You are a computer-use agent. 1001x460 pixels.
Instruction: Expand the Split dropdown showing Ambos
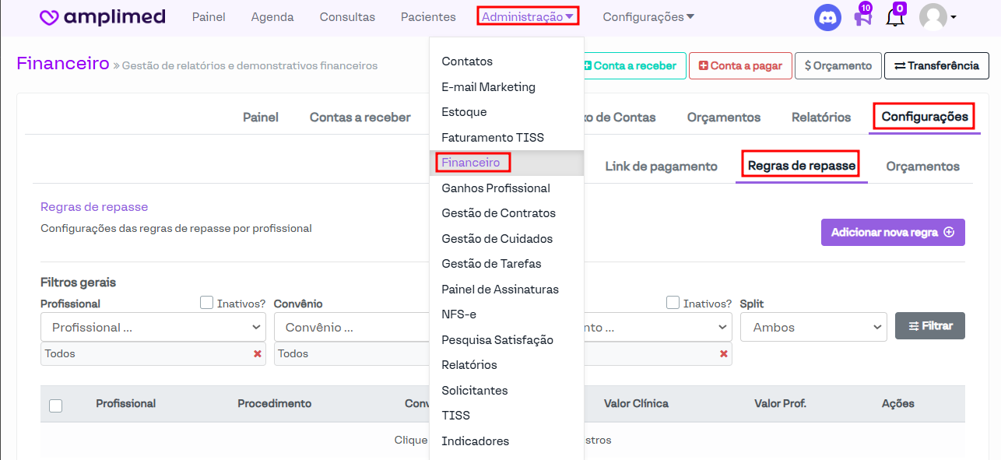tap(813, 328)
